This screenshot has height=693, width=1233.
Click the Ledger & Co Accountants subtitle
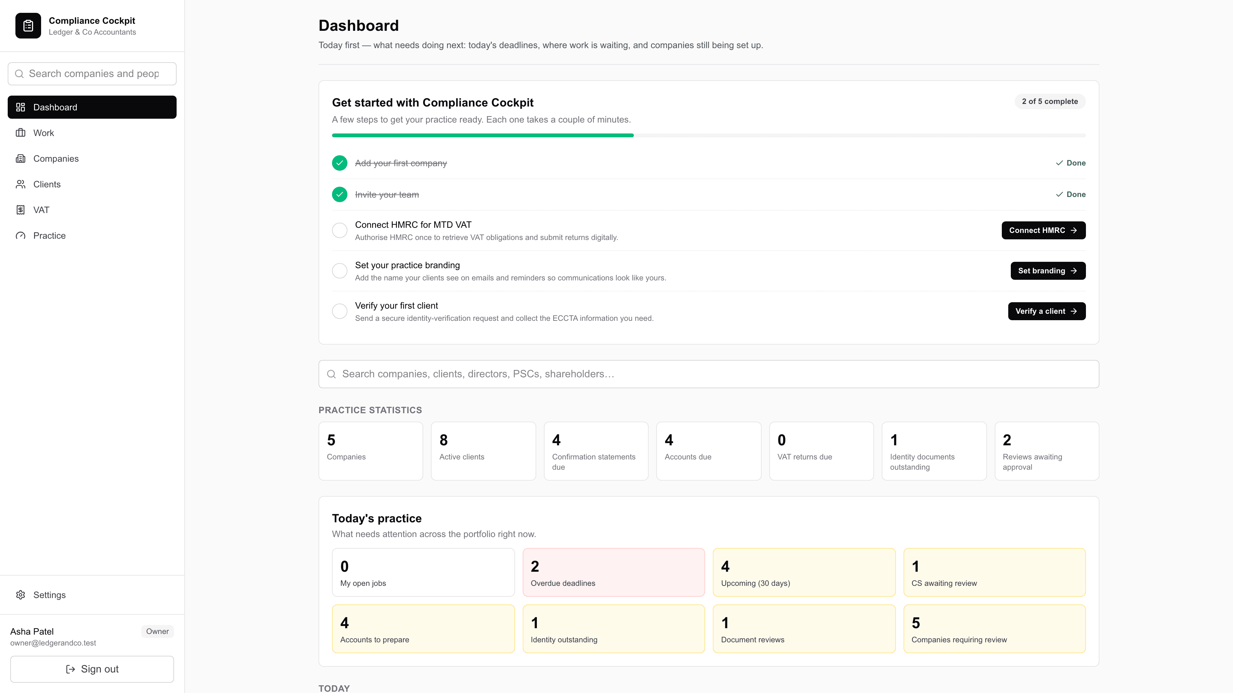92,32
